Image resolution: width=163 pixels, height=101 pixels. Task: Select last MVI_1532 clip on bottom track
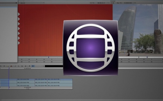(60, 86)
